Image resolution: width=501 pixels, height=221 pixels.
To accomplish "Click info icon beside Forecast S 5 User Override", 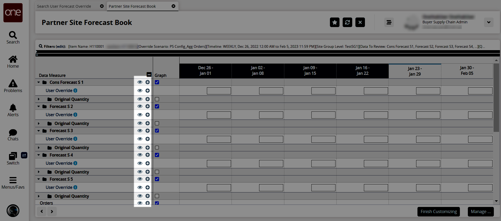I will (75, 187).
